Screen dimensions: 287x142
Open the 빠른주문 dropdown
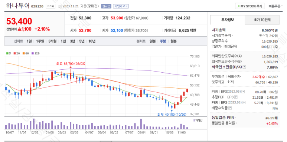pyautogui.click(x=275, y=6)
